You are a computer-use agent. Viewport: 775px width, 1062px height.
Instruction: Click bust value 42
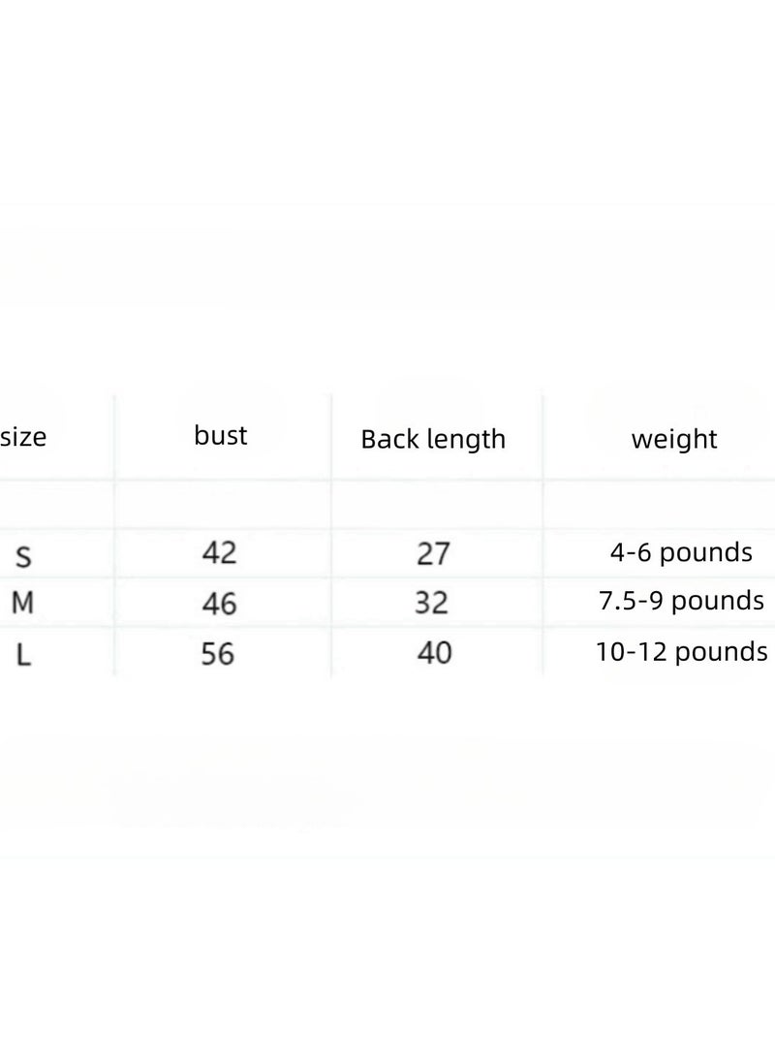click(219, 552)
